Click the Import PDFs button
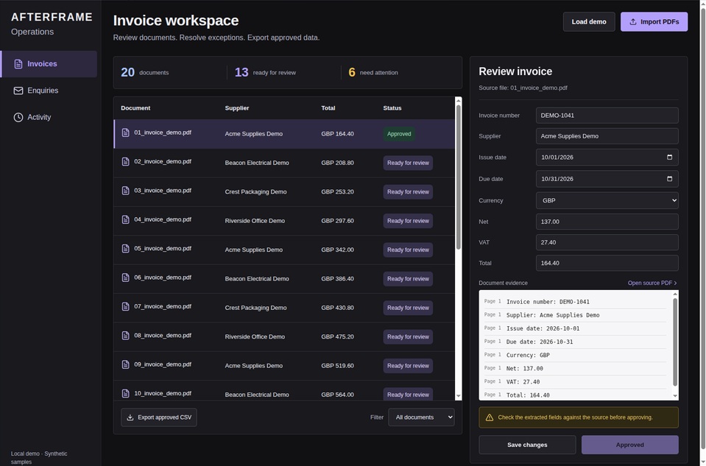This screenshot has width=706, height=466. [x=654, y=21]
